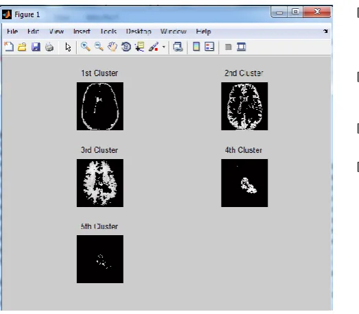359x314 pixels.
Task: Open the Tools menu
Action: pyautogui.click(x=108, y=32)
